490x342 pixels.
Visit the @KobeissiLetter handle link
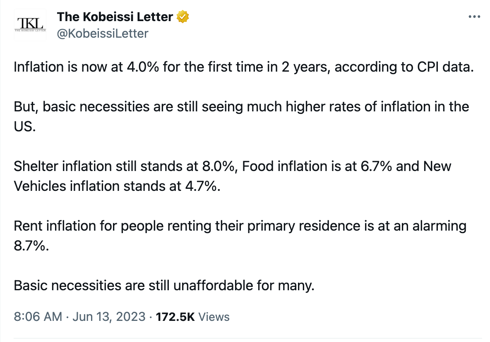click(103, 34)
